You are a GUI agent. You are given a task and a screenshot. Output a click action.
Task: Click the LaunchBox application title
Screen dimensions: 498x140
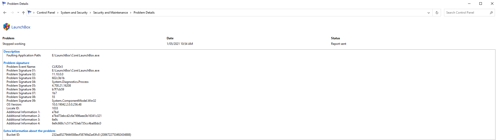pos(21,27)
